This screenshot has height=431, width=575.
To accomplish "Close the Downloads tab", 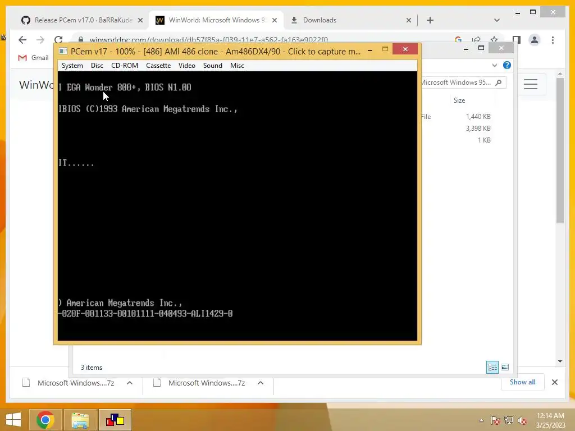I will (x=409, y=21).
